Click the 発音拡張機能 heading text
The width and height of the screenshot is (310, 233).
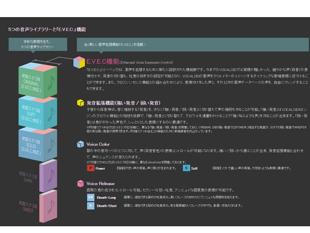(x=123, y=103)
